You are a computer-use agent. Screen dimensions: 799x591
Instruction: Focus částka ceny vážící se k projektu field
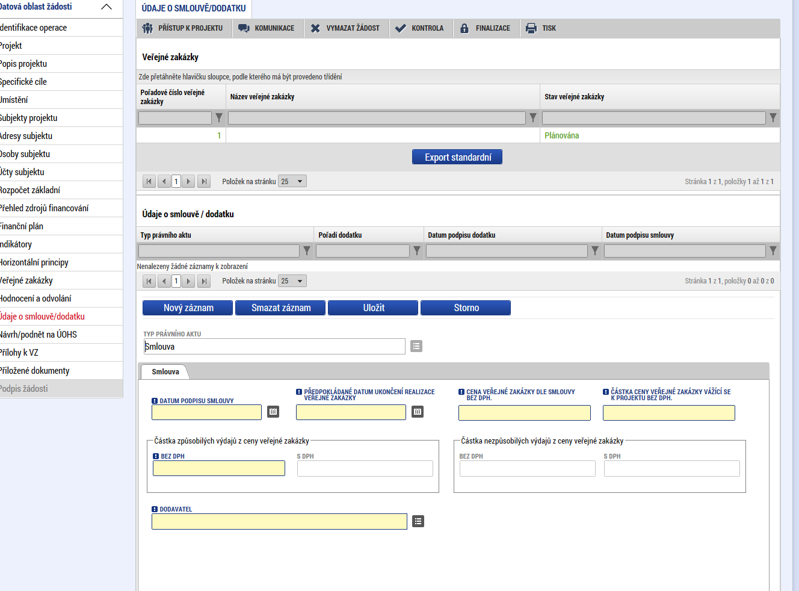tap(669, 412)
